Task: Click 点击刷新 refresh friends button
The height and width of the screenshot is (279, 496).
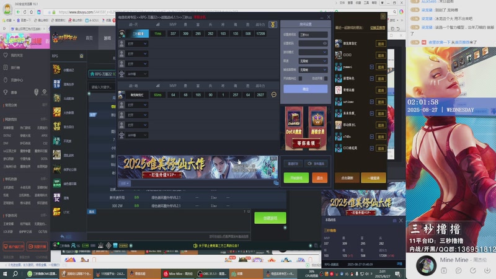Action: (347, 178)
